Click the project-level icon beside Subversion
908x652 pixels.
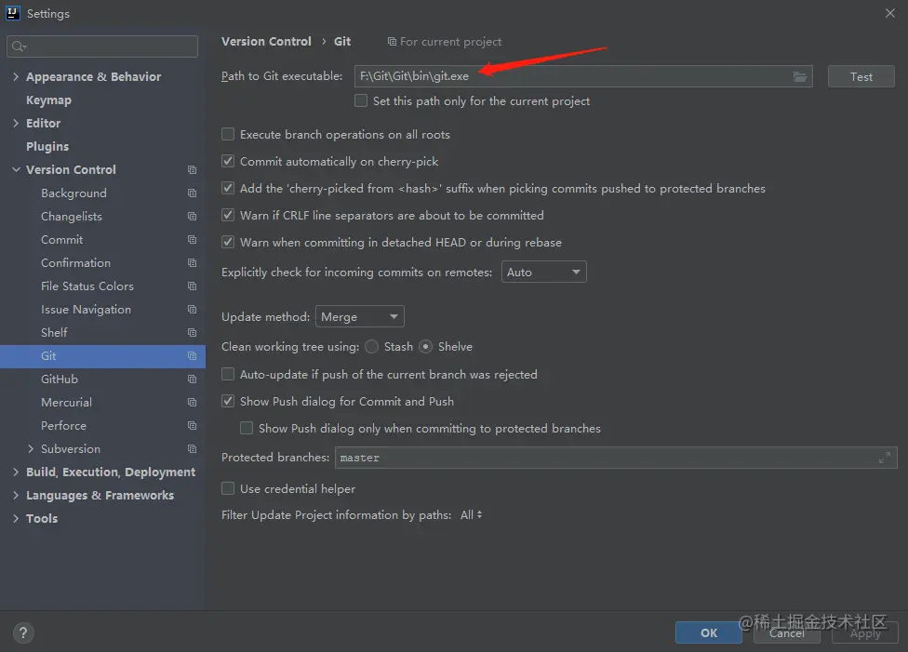pos(193,448)
